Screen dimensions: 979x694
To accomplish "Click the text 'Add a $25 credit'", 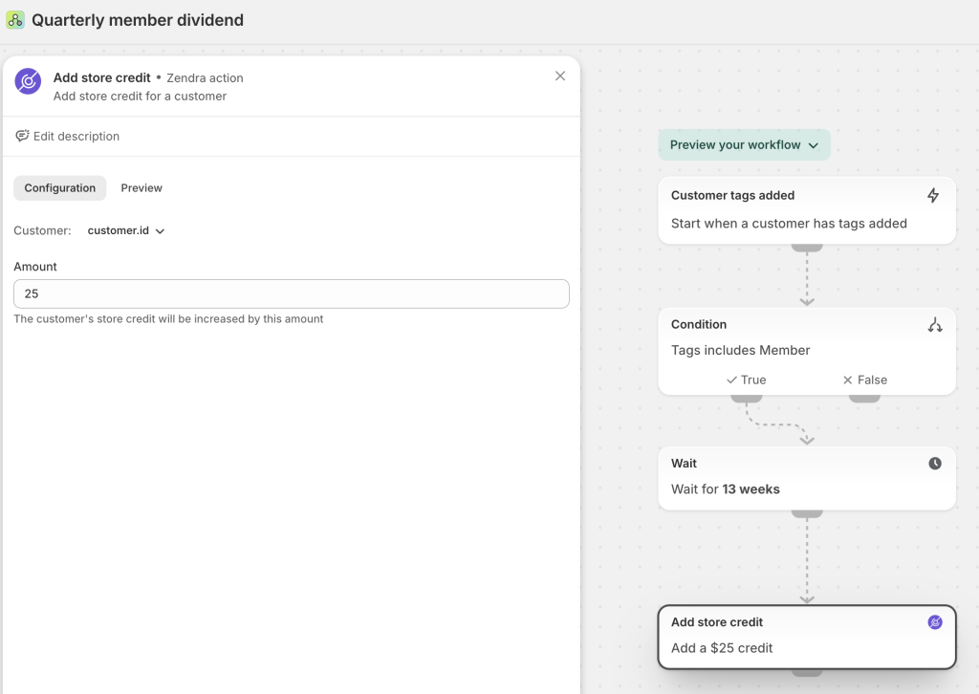I will click(722, 648).
